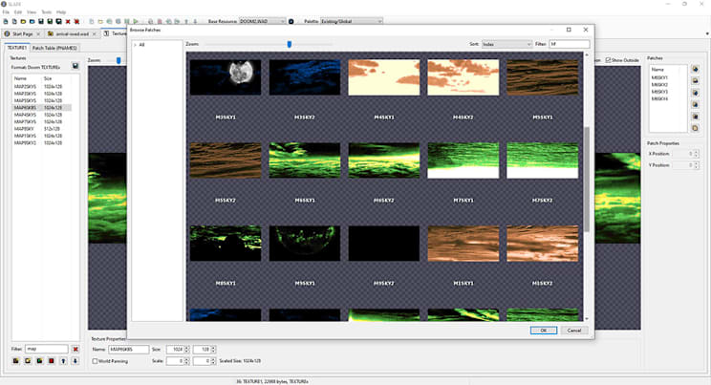Confirm the patch selection with OK

pos(543,331)
